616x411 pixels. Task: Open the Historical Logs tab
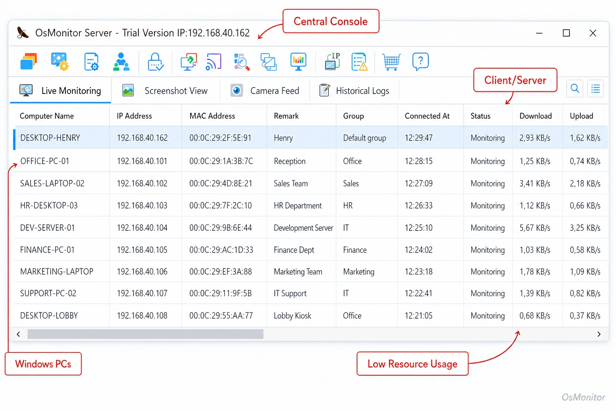tap(355, 91)
